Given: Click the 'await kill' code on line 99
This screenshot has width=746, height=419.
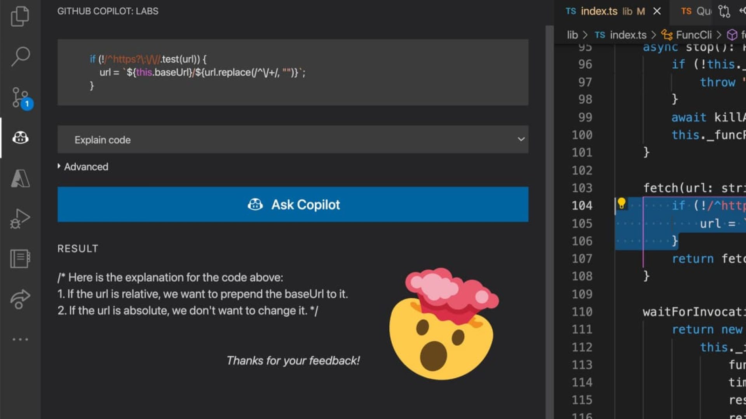Looking at the screenshot, I should pyautogui.click(x=708, y=118).
